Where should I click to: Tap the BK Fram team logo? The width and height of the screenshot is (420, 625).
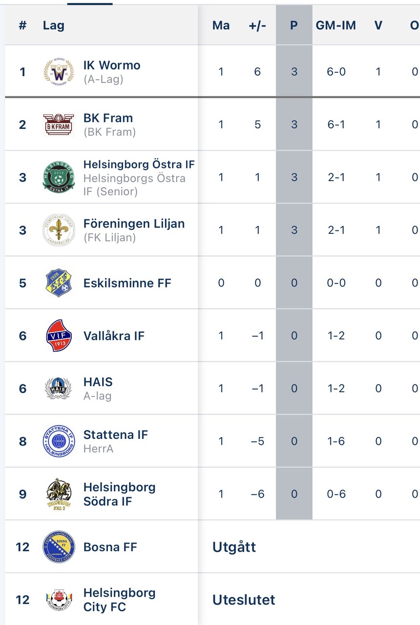[59, 125]
